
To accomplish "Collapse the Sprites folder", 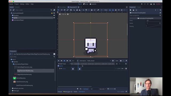I will 11,62.
